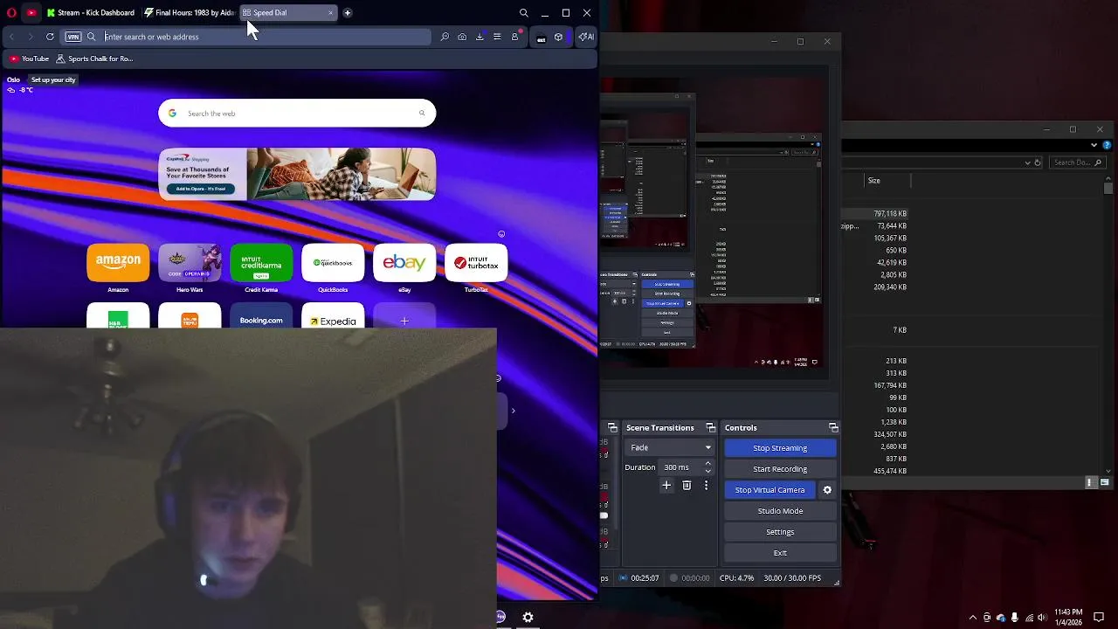Image resolution: width=1118 pixels, height=629 pixels.
Task: Focus File Explorer search box
Action: pos(1077,162)
